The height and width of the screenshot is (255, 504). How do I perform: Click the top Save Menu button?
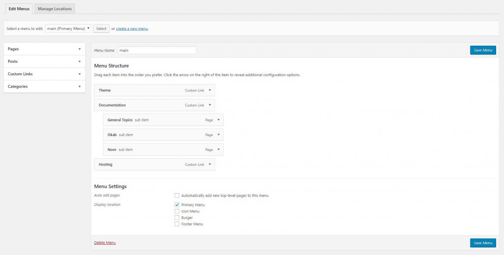tap(483, 50)
